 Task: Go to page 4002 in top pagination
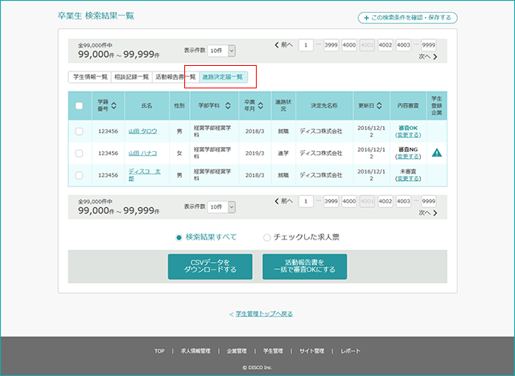[385, 45]
